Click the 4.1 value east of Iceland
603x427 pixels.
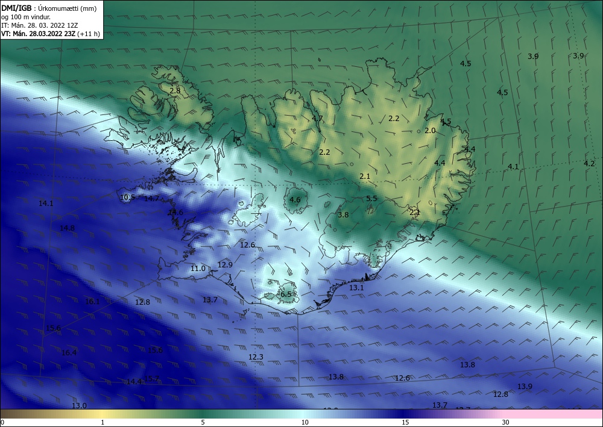pos(513,167)
